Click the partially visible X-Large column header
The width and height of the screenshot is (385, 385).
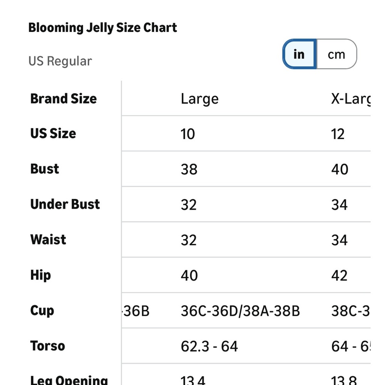[x=350, y=99]
